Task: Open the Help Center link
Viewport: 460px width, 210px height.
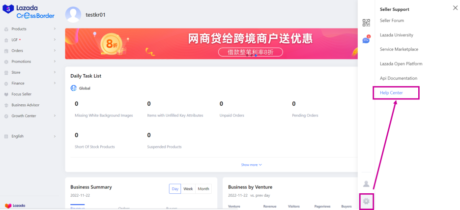Action: (x=391, y=92)
